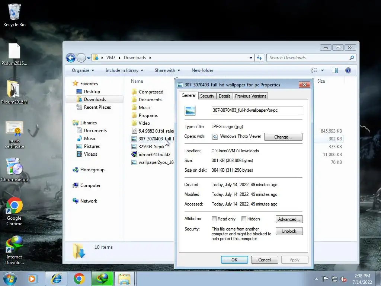Select the General tab
This screenshot has width=381, height=286.
click(189, 95)
